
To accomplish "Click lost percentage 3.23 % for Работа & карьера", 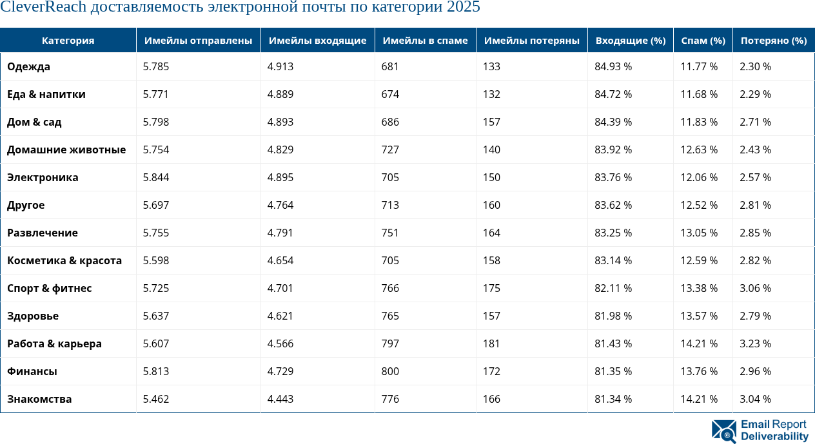I will pyautogui.click(x=756, y=343).
